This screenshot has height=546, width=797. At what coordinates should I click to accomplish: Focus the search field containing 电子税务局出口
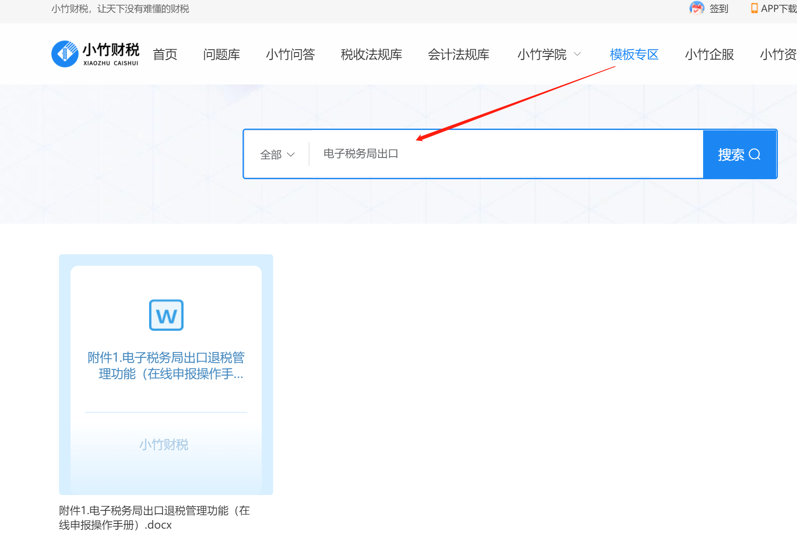[506, 154]
